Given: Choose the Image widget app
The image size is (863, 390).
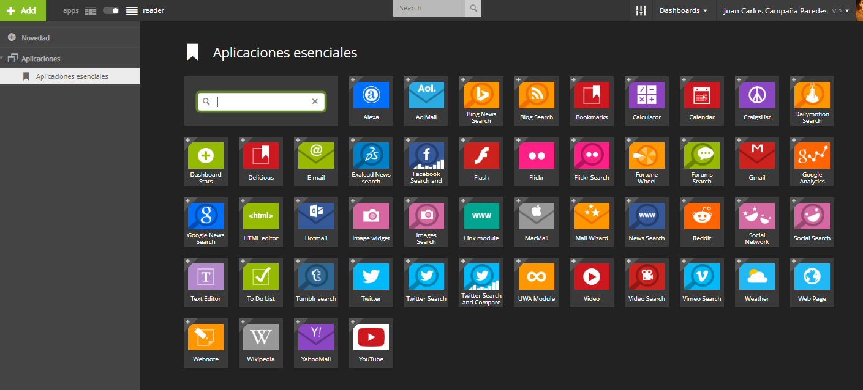Looking at the screenshot, I should coord(371,222).
